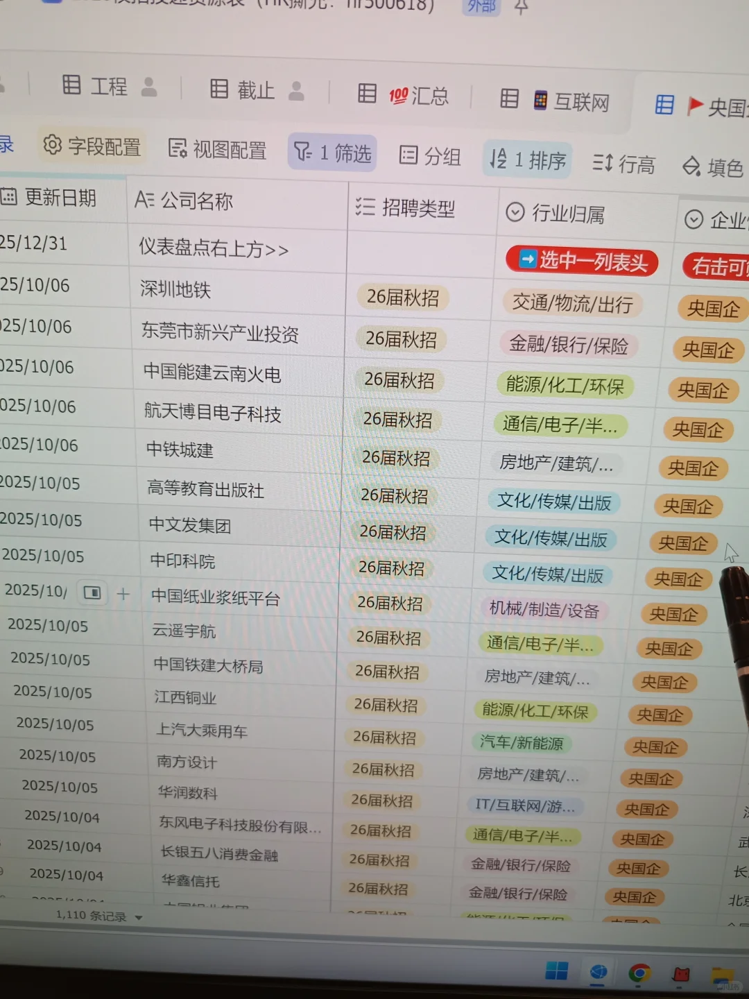
Task: Open 字段配置 field settings
Action: 92,146
